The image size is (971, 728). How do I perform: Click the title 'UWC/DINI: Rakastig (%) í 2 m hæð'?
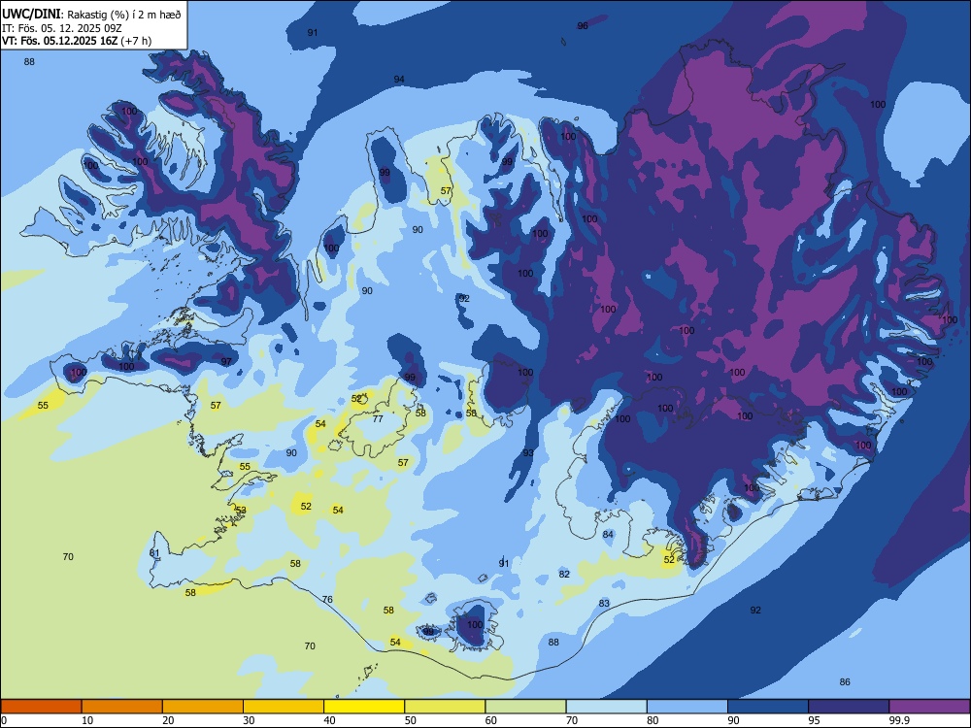click(91, 15)
